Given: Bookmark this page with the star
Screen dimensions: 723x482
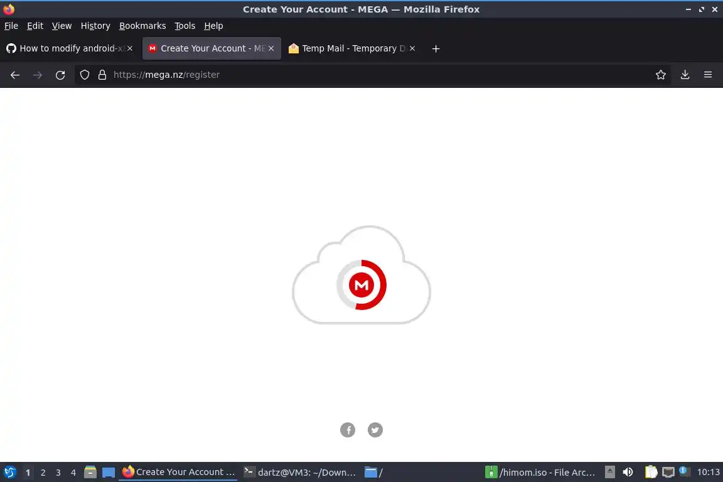Looking at the screenshot, I should 661,75.
